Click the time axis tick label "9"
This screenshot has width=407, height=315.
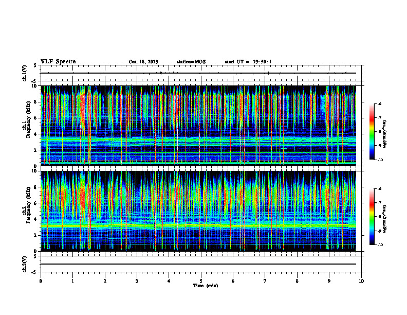tap(329, 281)
